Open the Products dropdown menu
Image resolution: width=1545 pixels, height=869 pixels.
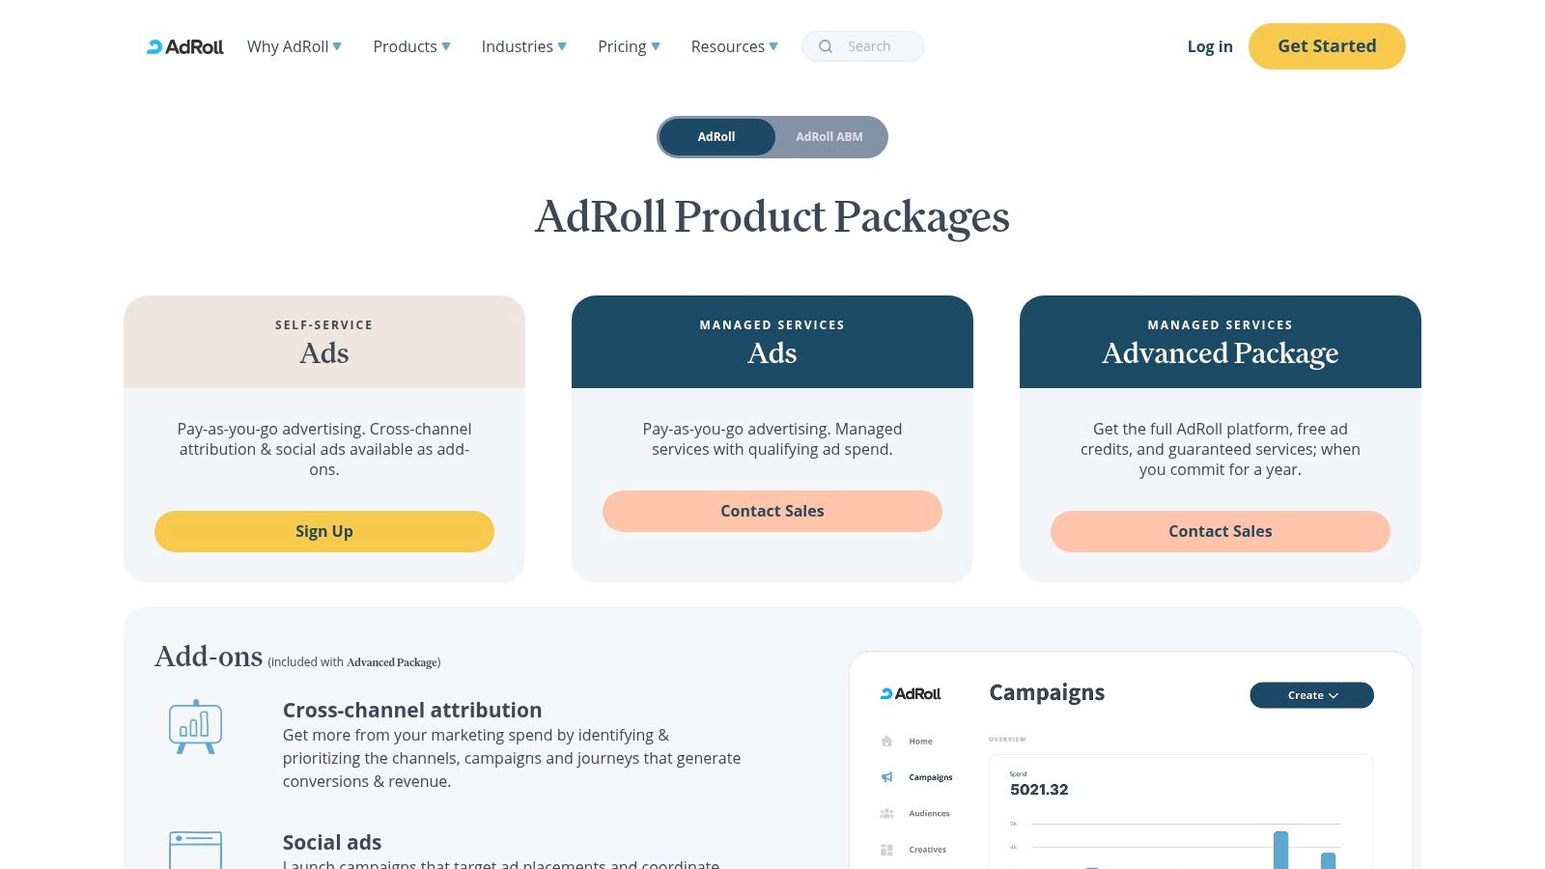point(411,46)
